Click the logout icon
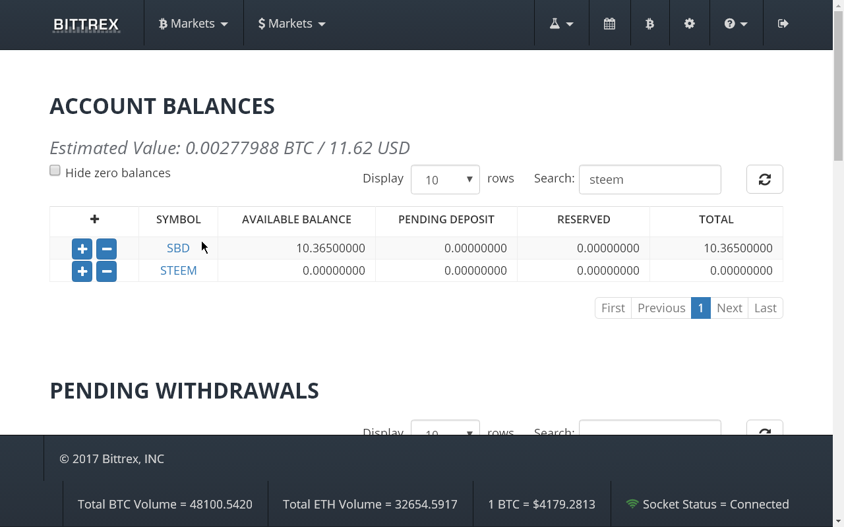Viewport: 844px width, 527px height. pos(783,24)
